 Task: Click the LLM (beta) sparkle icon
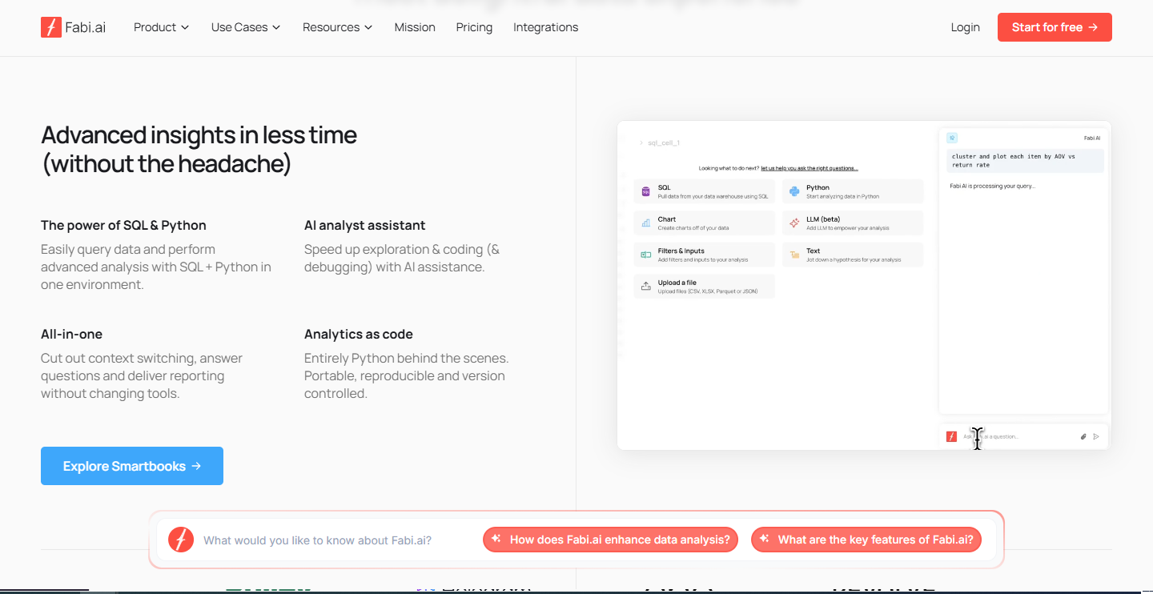(794, 223)
